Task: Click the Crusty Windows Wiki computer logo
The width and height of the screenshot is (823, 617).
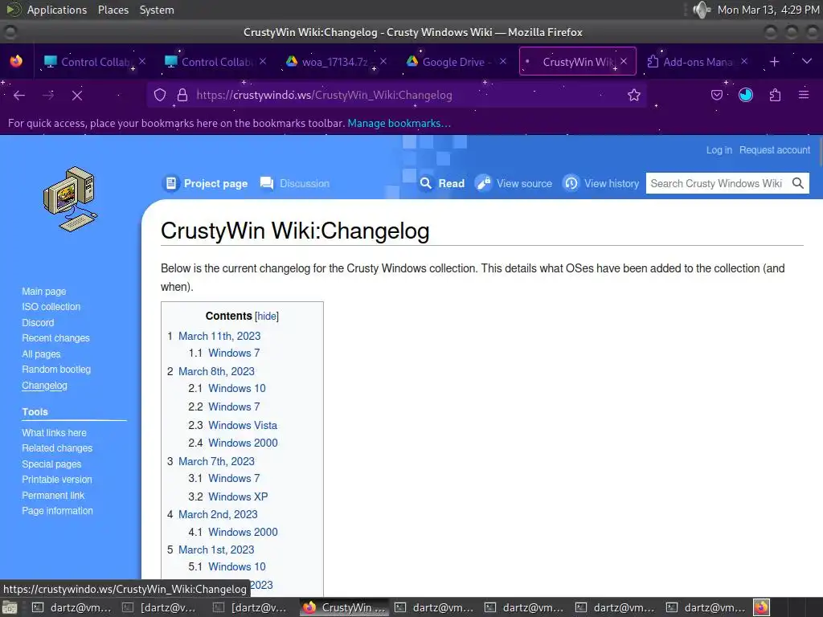Action: (x=71, y=200)
